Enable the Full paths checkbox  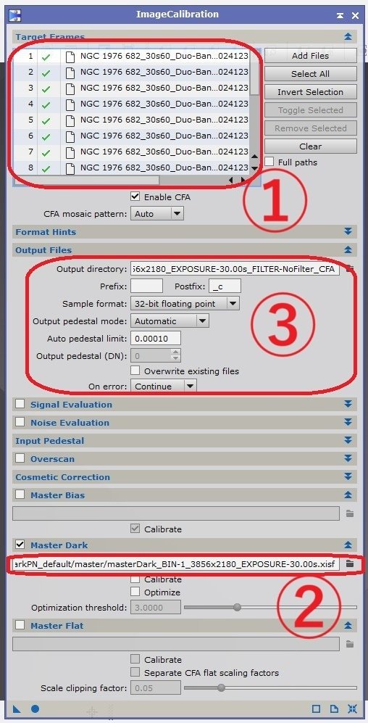coord(269,162)
